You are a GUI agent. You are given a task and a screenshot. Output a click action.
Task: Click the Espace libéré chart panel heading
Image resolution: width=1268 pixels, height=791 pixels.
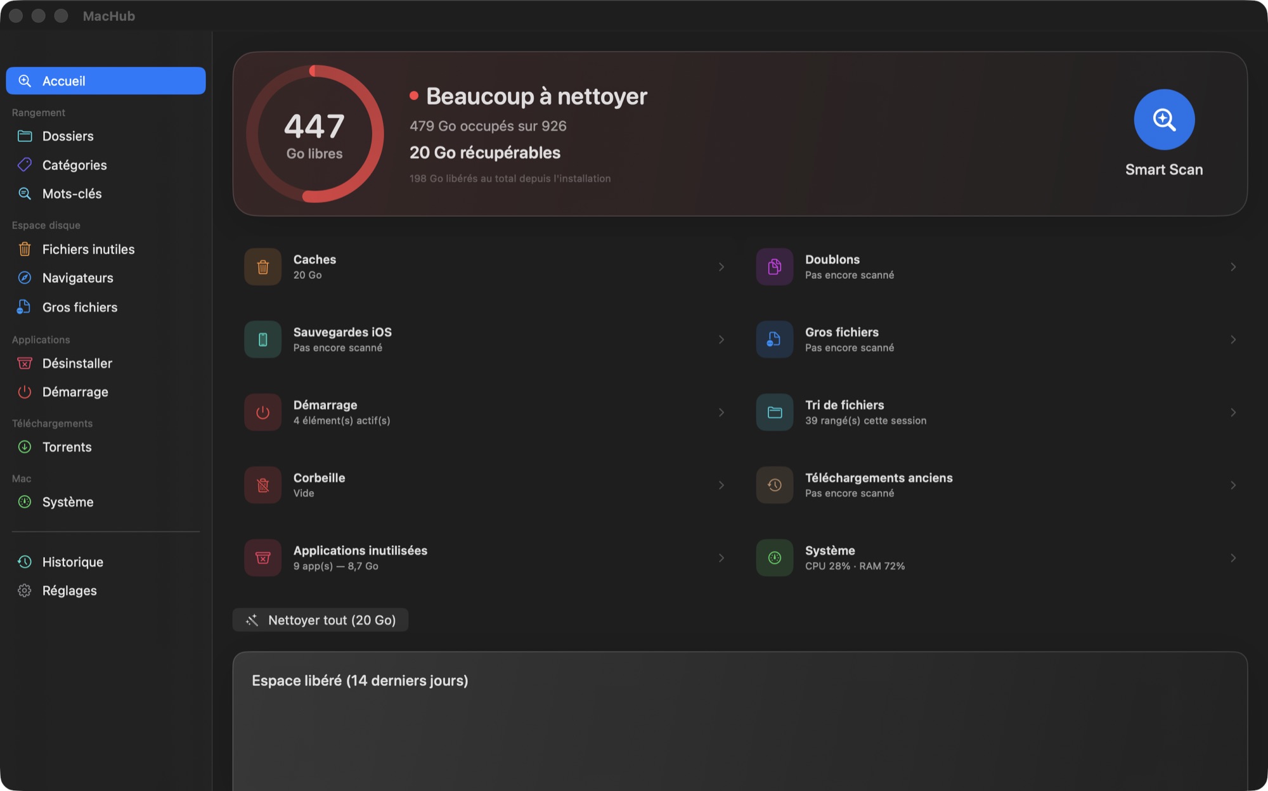tap(360, 681)
